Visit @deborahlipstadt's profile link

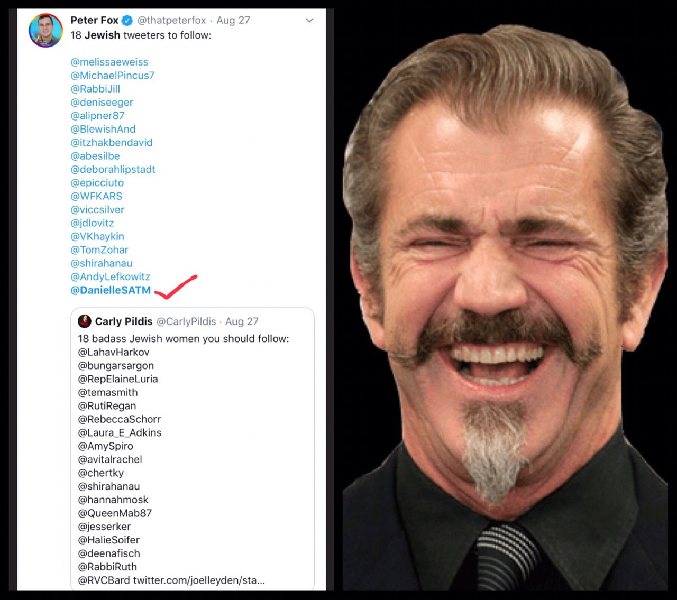tap(113, 169)
